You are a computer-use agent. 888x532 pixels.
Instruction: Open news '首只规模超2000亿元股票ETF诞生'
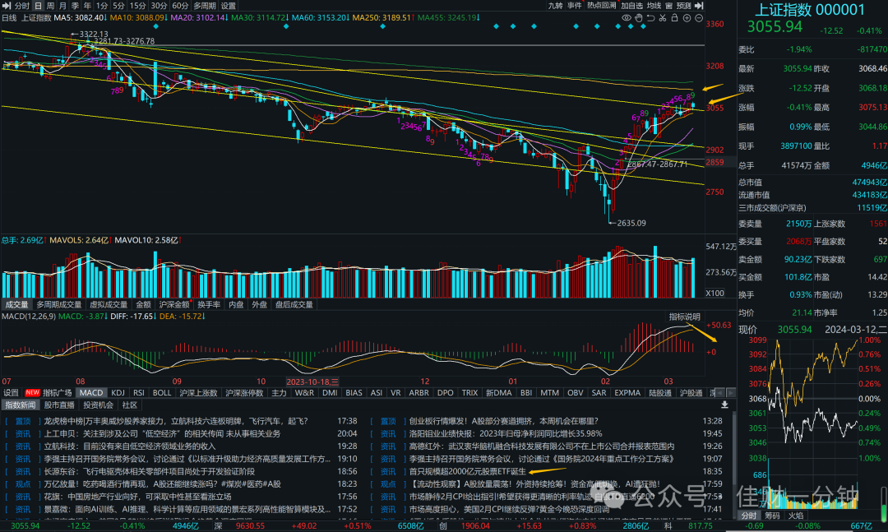468,471
